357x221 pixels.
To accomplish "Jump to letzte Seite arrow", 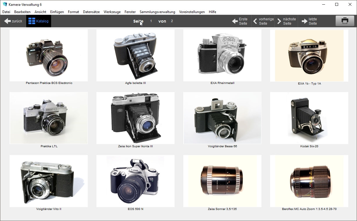I will click(x=304, y=21).
